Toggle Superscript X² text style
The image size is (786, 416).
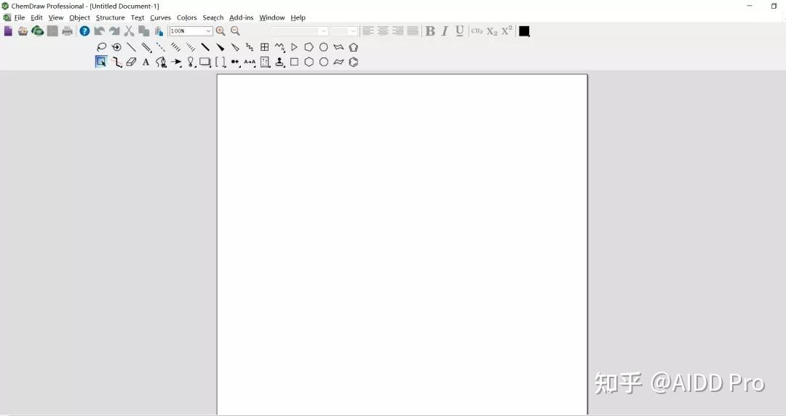507,31
